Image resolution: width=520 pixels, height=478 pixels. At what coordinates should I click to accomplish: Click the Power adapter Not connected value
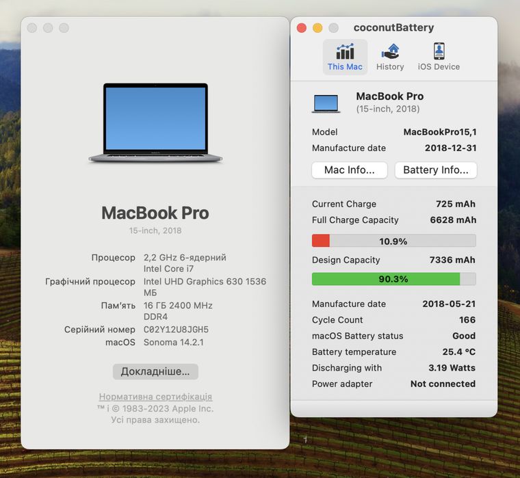443,384
